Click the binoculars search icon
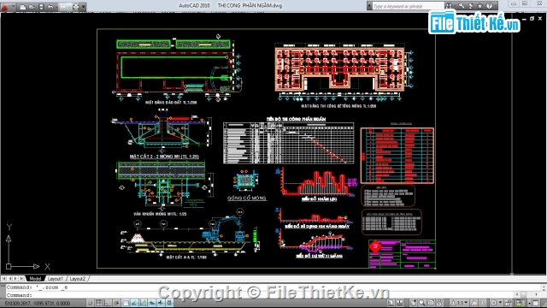Screen dimensions: 547x308 click(x=450, y=6)
